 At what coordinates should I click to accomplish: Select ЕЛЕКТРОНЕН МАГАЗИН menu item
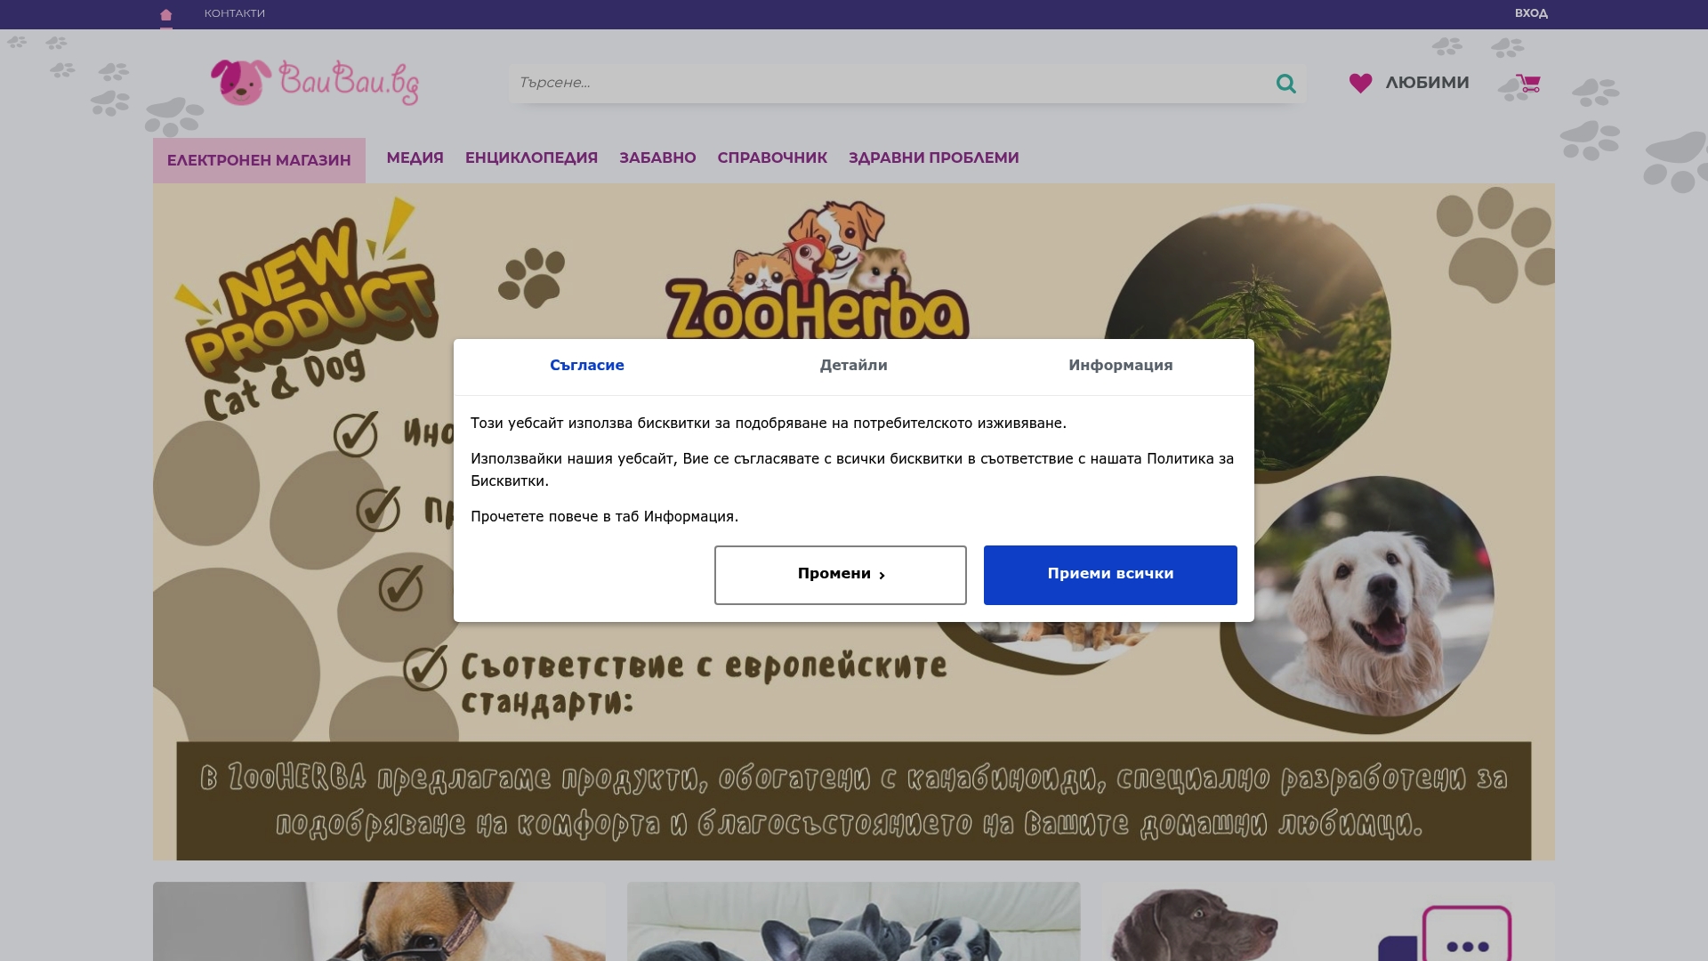259,160
